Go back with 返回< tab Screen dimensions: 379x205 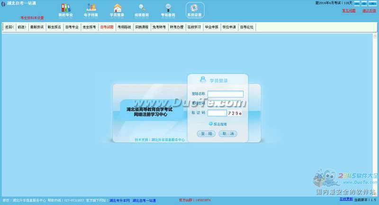(9, 27)
